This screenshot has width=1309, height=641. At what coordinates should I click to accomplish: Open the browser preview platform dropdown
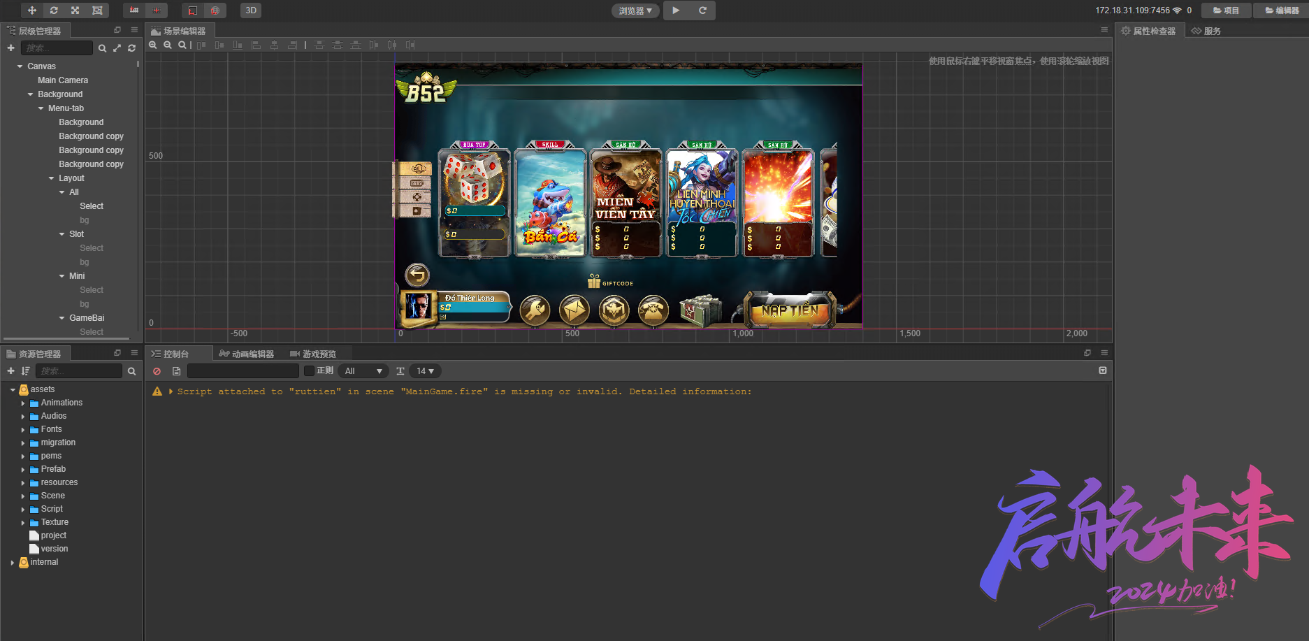tap(635, 10)
